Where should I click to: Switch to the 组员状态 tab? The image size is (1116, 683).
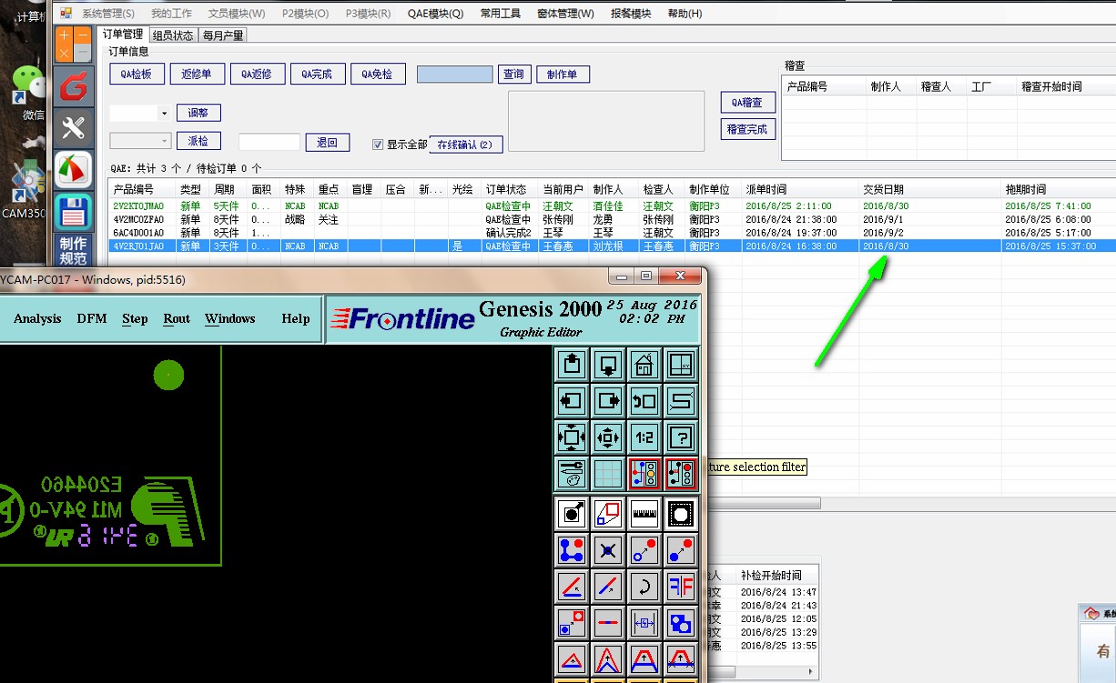click(173, 35)
